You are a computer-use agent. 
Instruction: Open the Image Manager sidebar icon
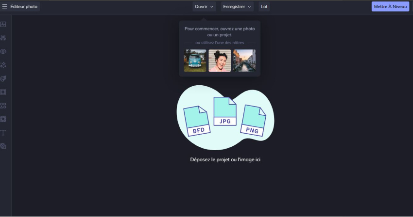tap(3, 24)
